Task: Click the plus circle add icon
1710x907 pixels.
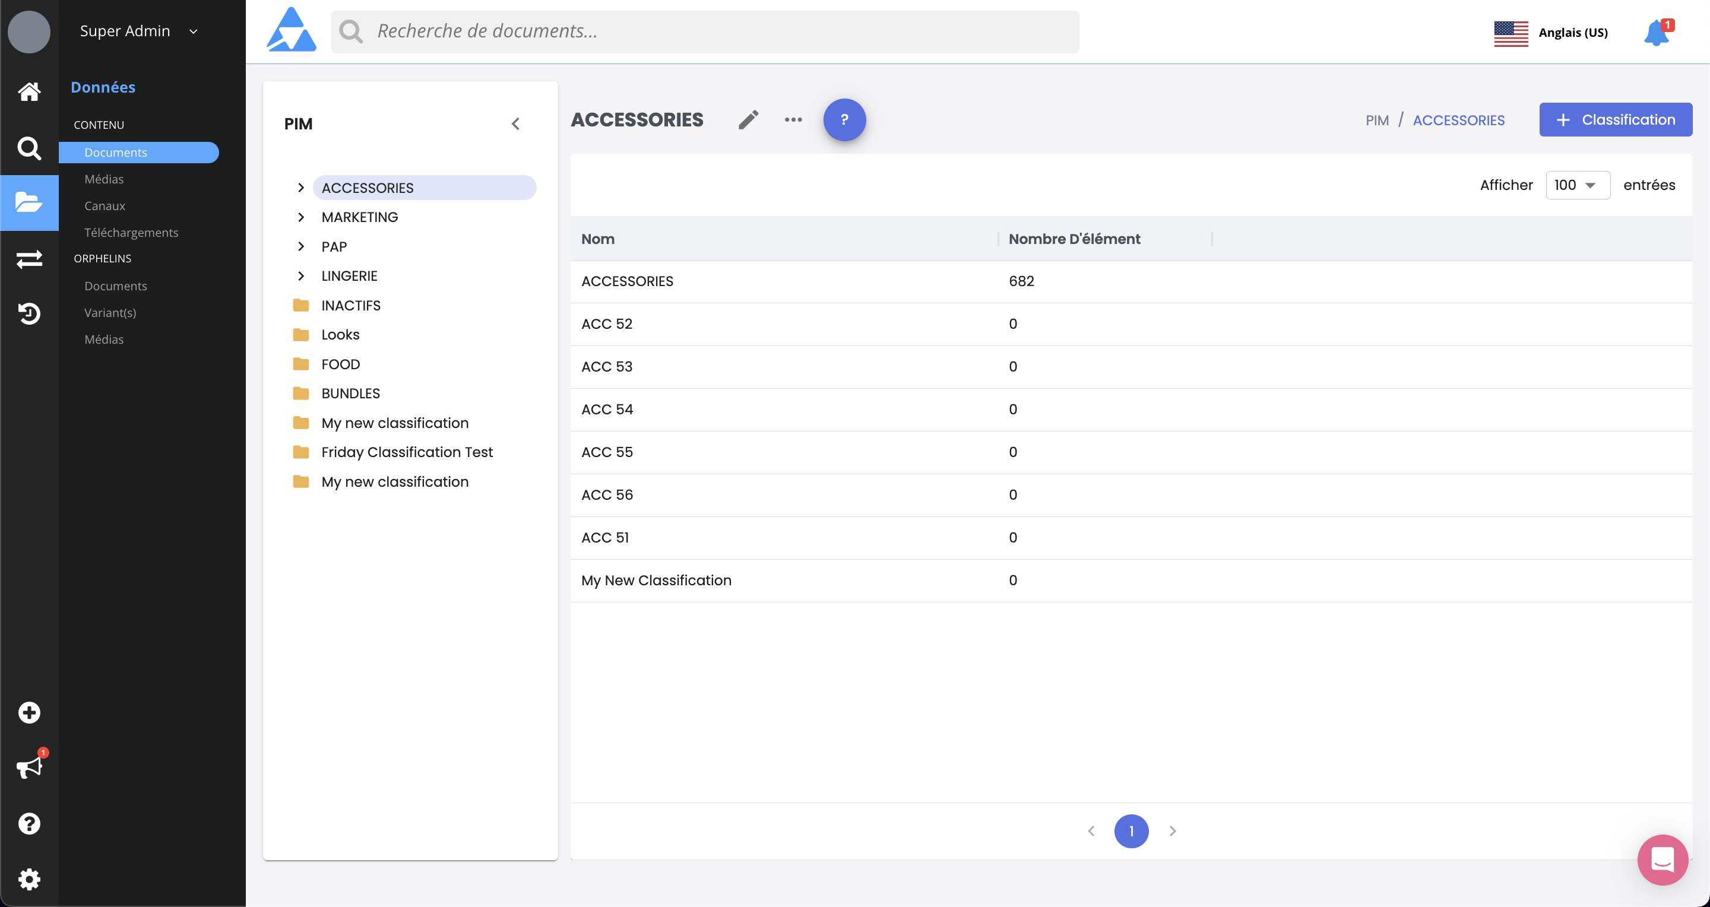Action: click(x=29, y=712)
